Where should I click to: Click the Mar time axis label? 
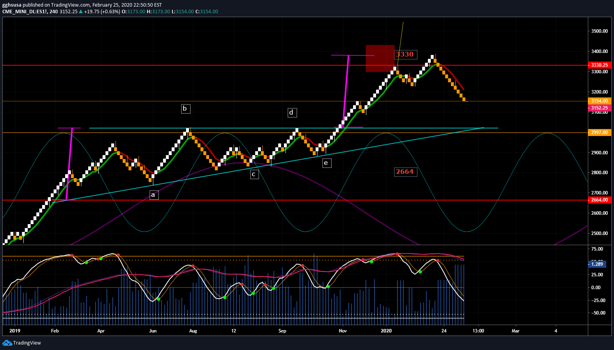(x=516, y=331)
